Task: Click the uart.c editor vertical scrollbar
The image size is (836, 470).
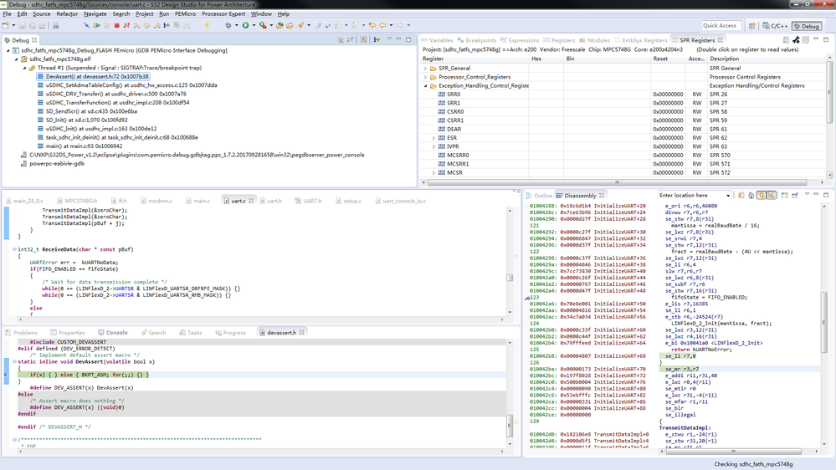Action: (x=510, y=261)
